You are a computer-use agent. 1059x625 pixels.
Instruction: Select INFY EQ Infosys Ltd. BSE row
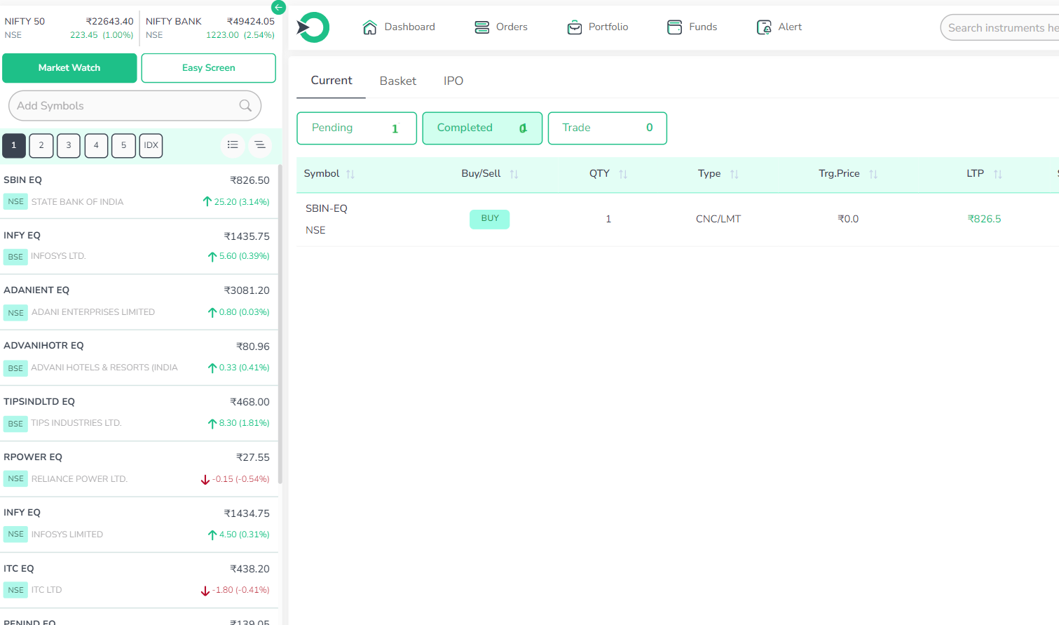(x=139, y=247)
